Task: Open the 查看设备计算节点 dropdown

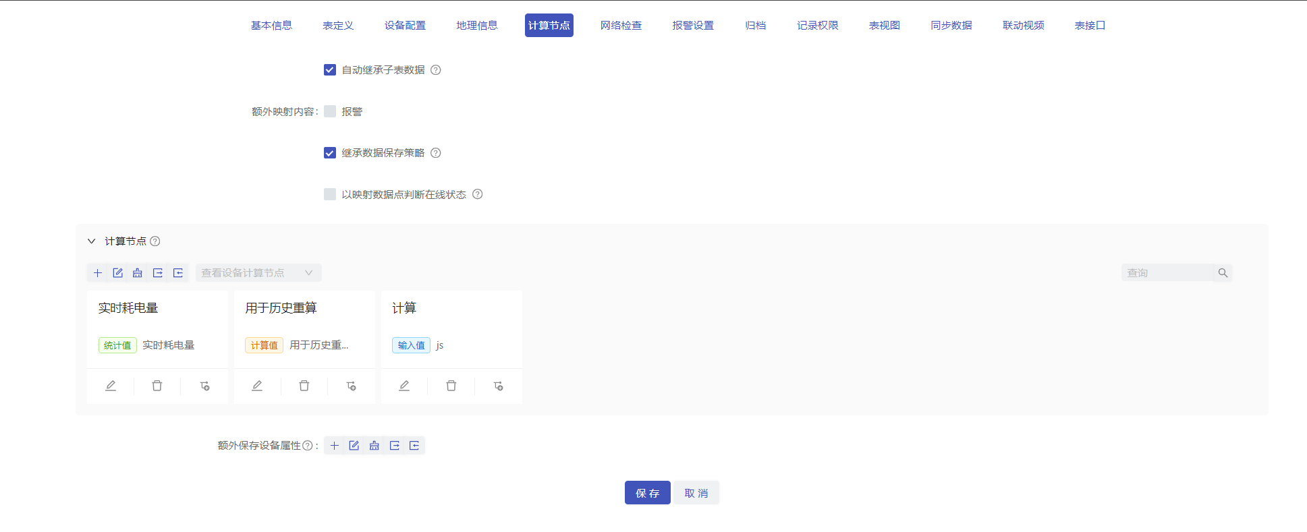Action: [258, 273]
